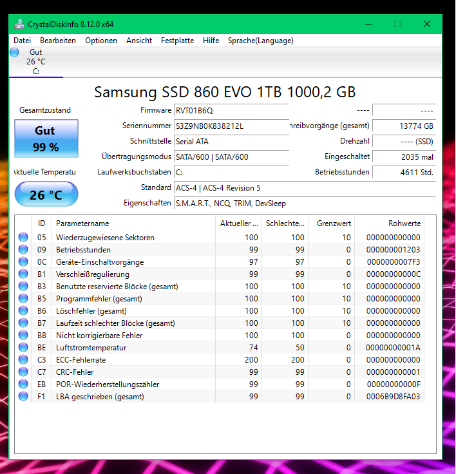The width and height of the screenshot is (456, 474).
Task: Click the Standard field ACS-4 Revision 5
Action: [305, 188]
